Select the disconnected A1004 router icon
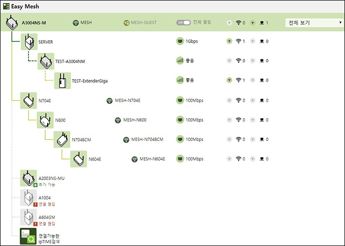 (x=28, y=198)
